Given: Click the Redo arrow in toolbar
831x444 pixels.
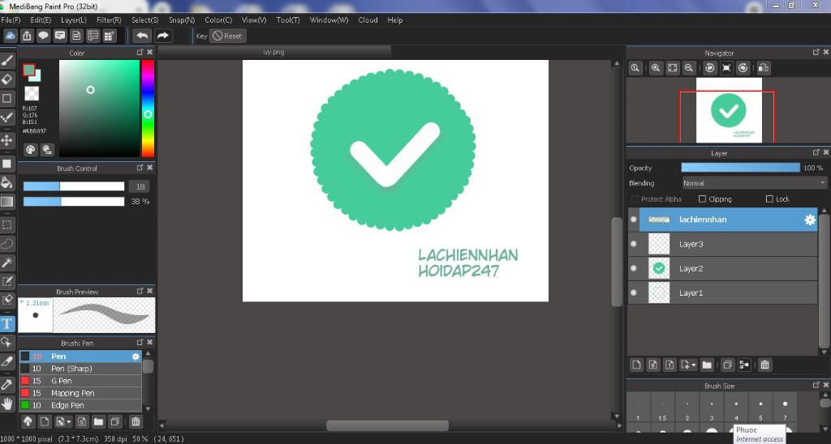Looking at the screenshot, I should [162, 36].
